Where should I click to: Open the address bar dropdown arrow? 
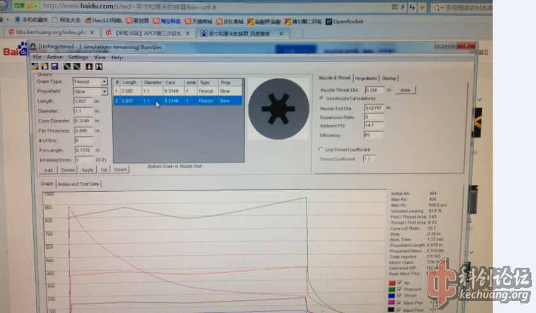point(423,7)
